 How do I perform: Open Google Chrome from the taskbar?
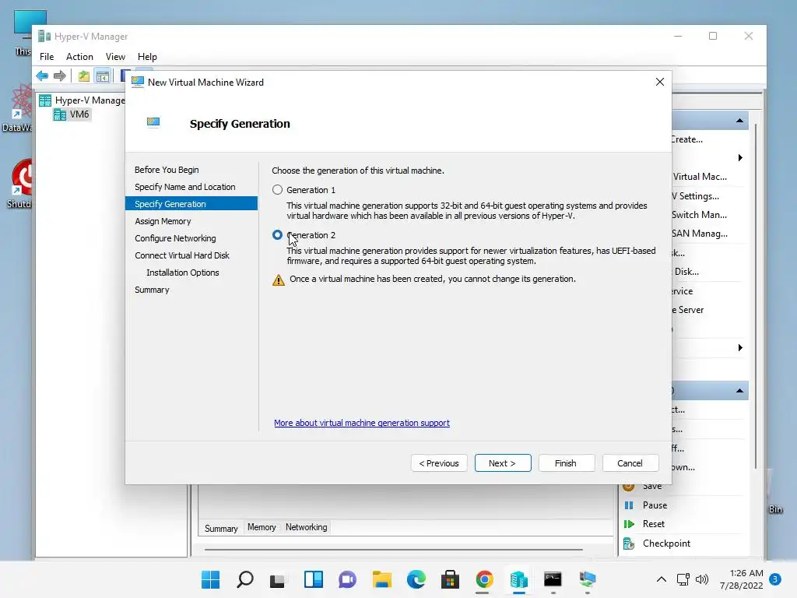coord(484,579)
